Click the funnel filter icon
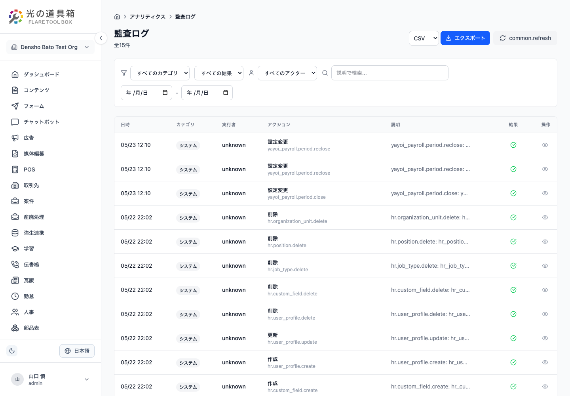Image resolution: width=570 pixels, height=396 pixels. 124,73
